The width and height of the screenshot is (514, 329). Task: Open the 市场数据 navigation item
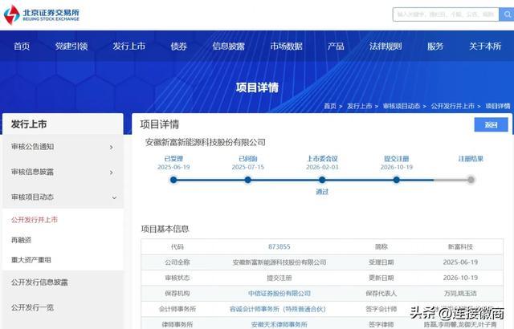(x=286, y=47)
